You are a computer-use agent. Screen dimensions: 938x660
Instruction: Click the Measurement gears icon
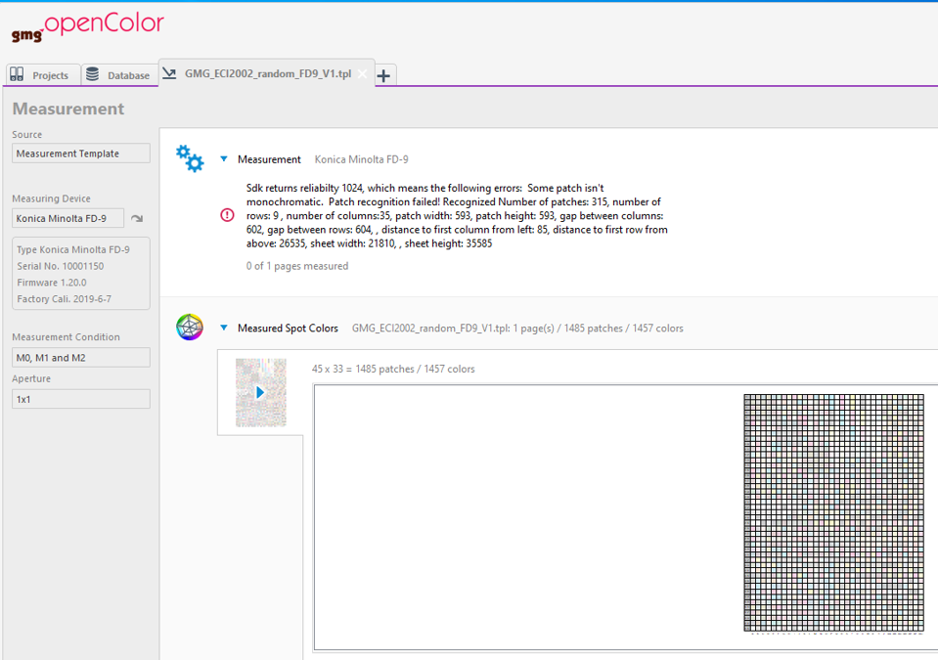pyautogui.click(x=190, y=158)
